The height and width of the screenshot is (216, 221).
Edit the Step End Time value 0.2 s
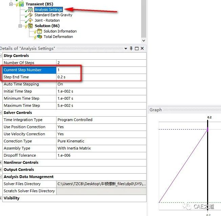pyautogui.click(x=101, y=77)
